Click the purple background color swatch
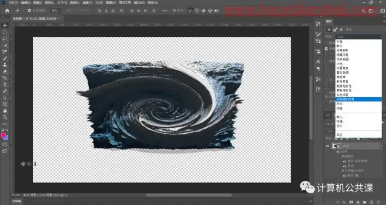386x205 pixels. [x=7, y=138]
